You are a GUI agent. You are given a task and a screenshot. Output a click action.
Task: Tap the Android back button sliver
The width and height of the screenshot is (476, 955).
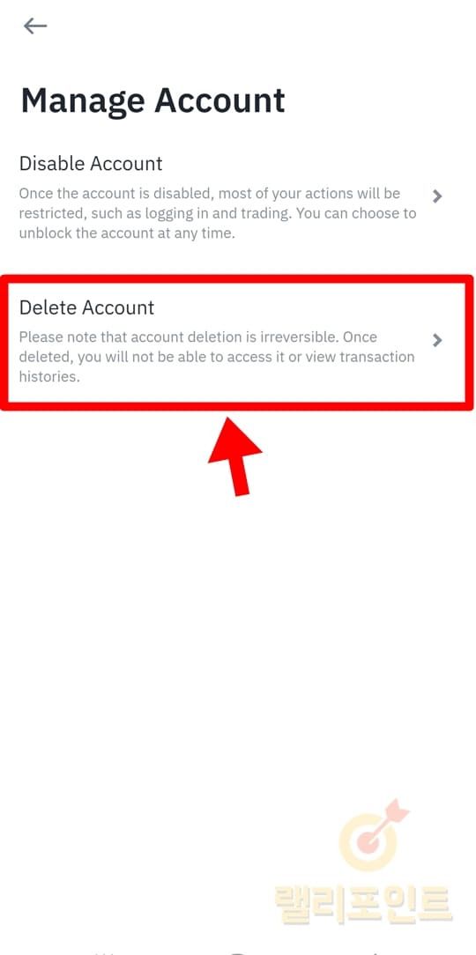click(x=373, y=952)
